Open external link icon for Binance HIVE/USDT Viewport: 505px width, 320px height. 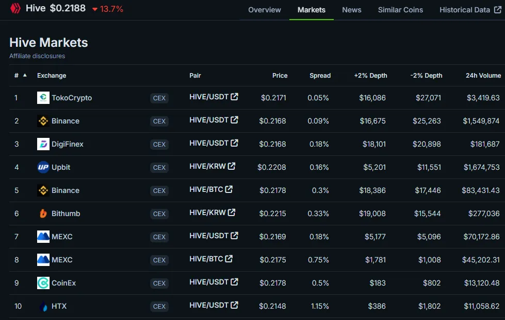235,119
